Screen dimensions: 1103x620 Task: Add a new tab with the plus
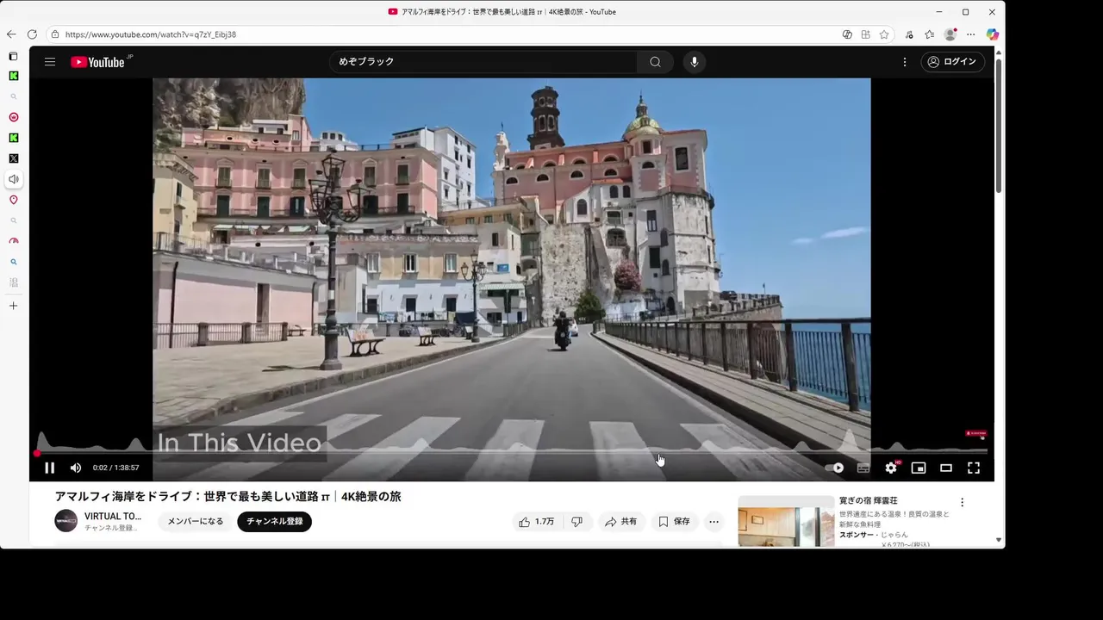[x=13, y=306]
